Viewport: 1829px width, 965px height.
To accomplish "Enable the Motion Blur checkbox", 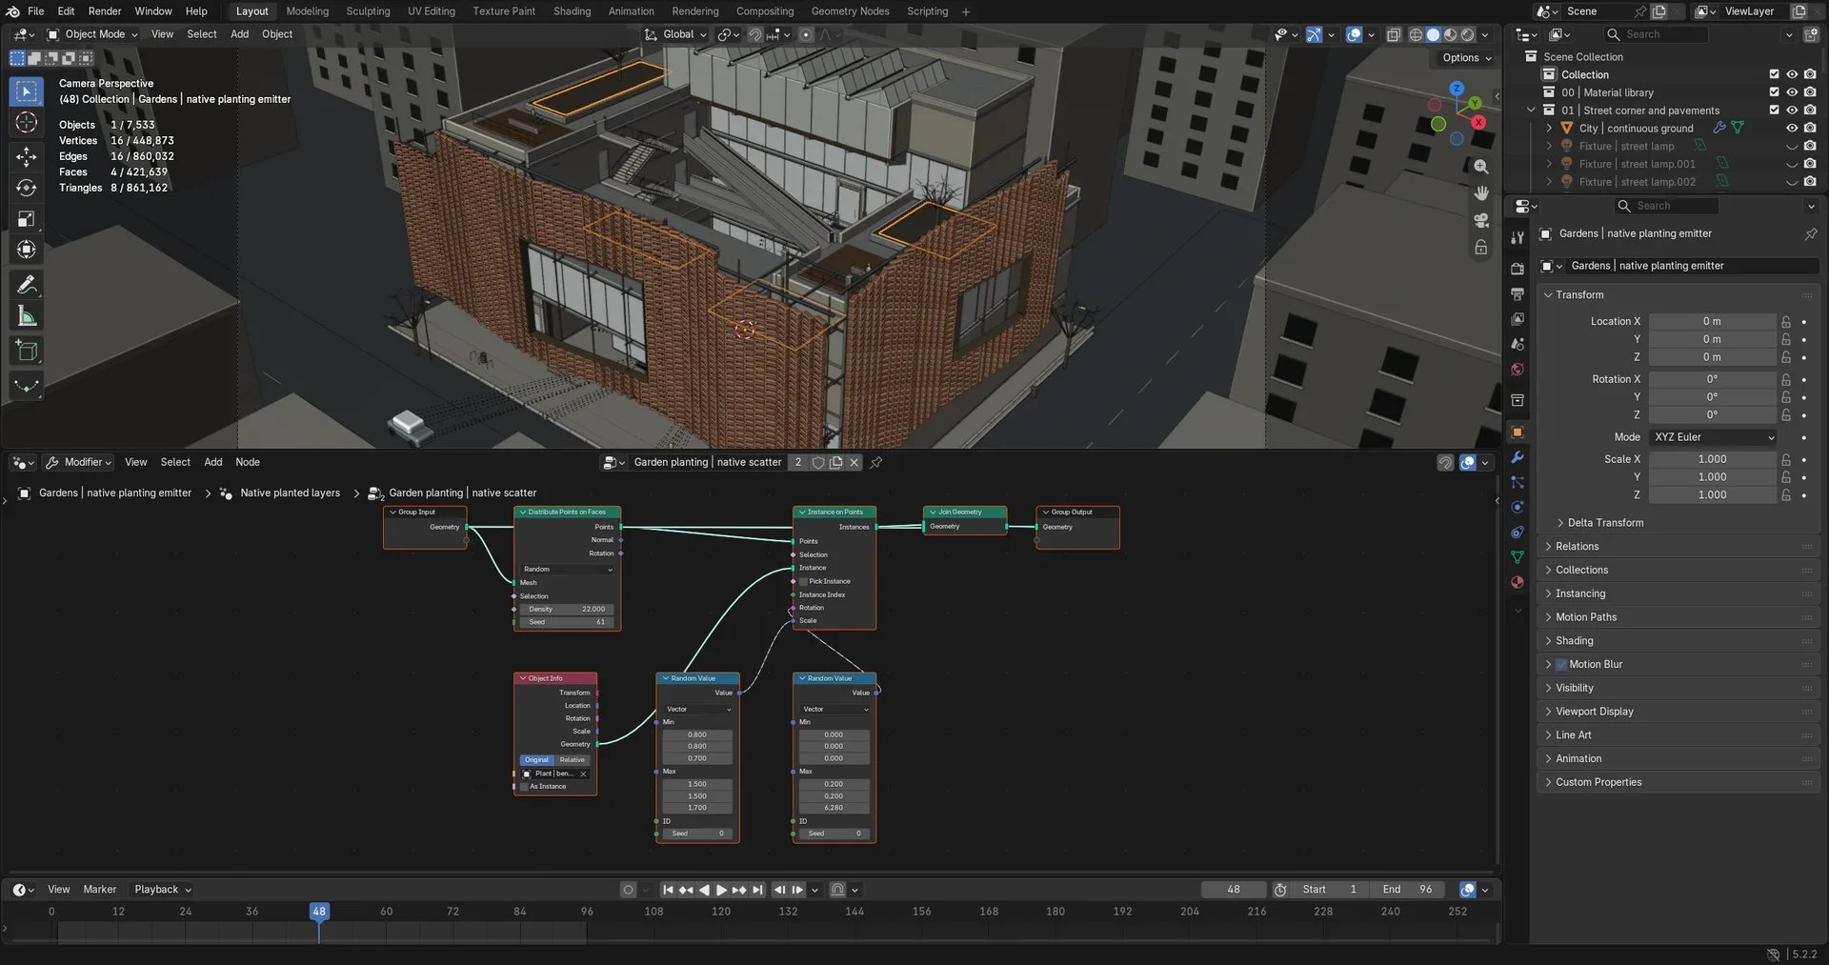I will point(1561,665).
